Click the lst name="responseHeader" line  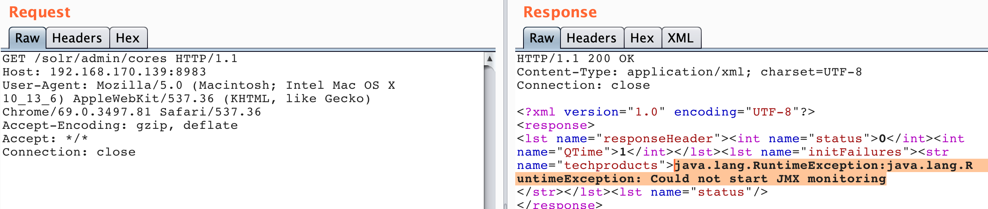pyautogui.click(x=741, y=139)
